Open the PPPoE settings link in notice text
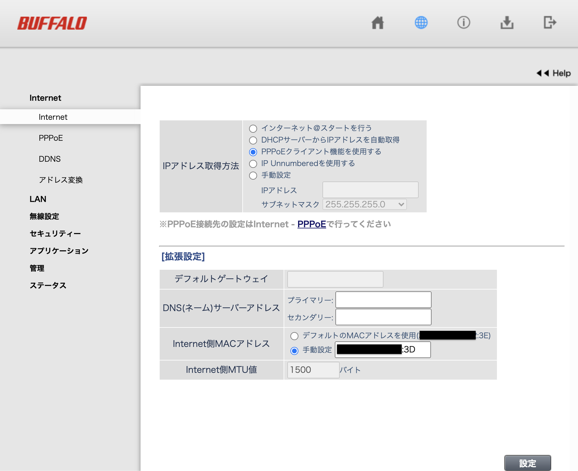This screenshot has width=578, height=471. [311, 224]
